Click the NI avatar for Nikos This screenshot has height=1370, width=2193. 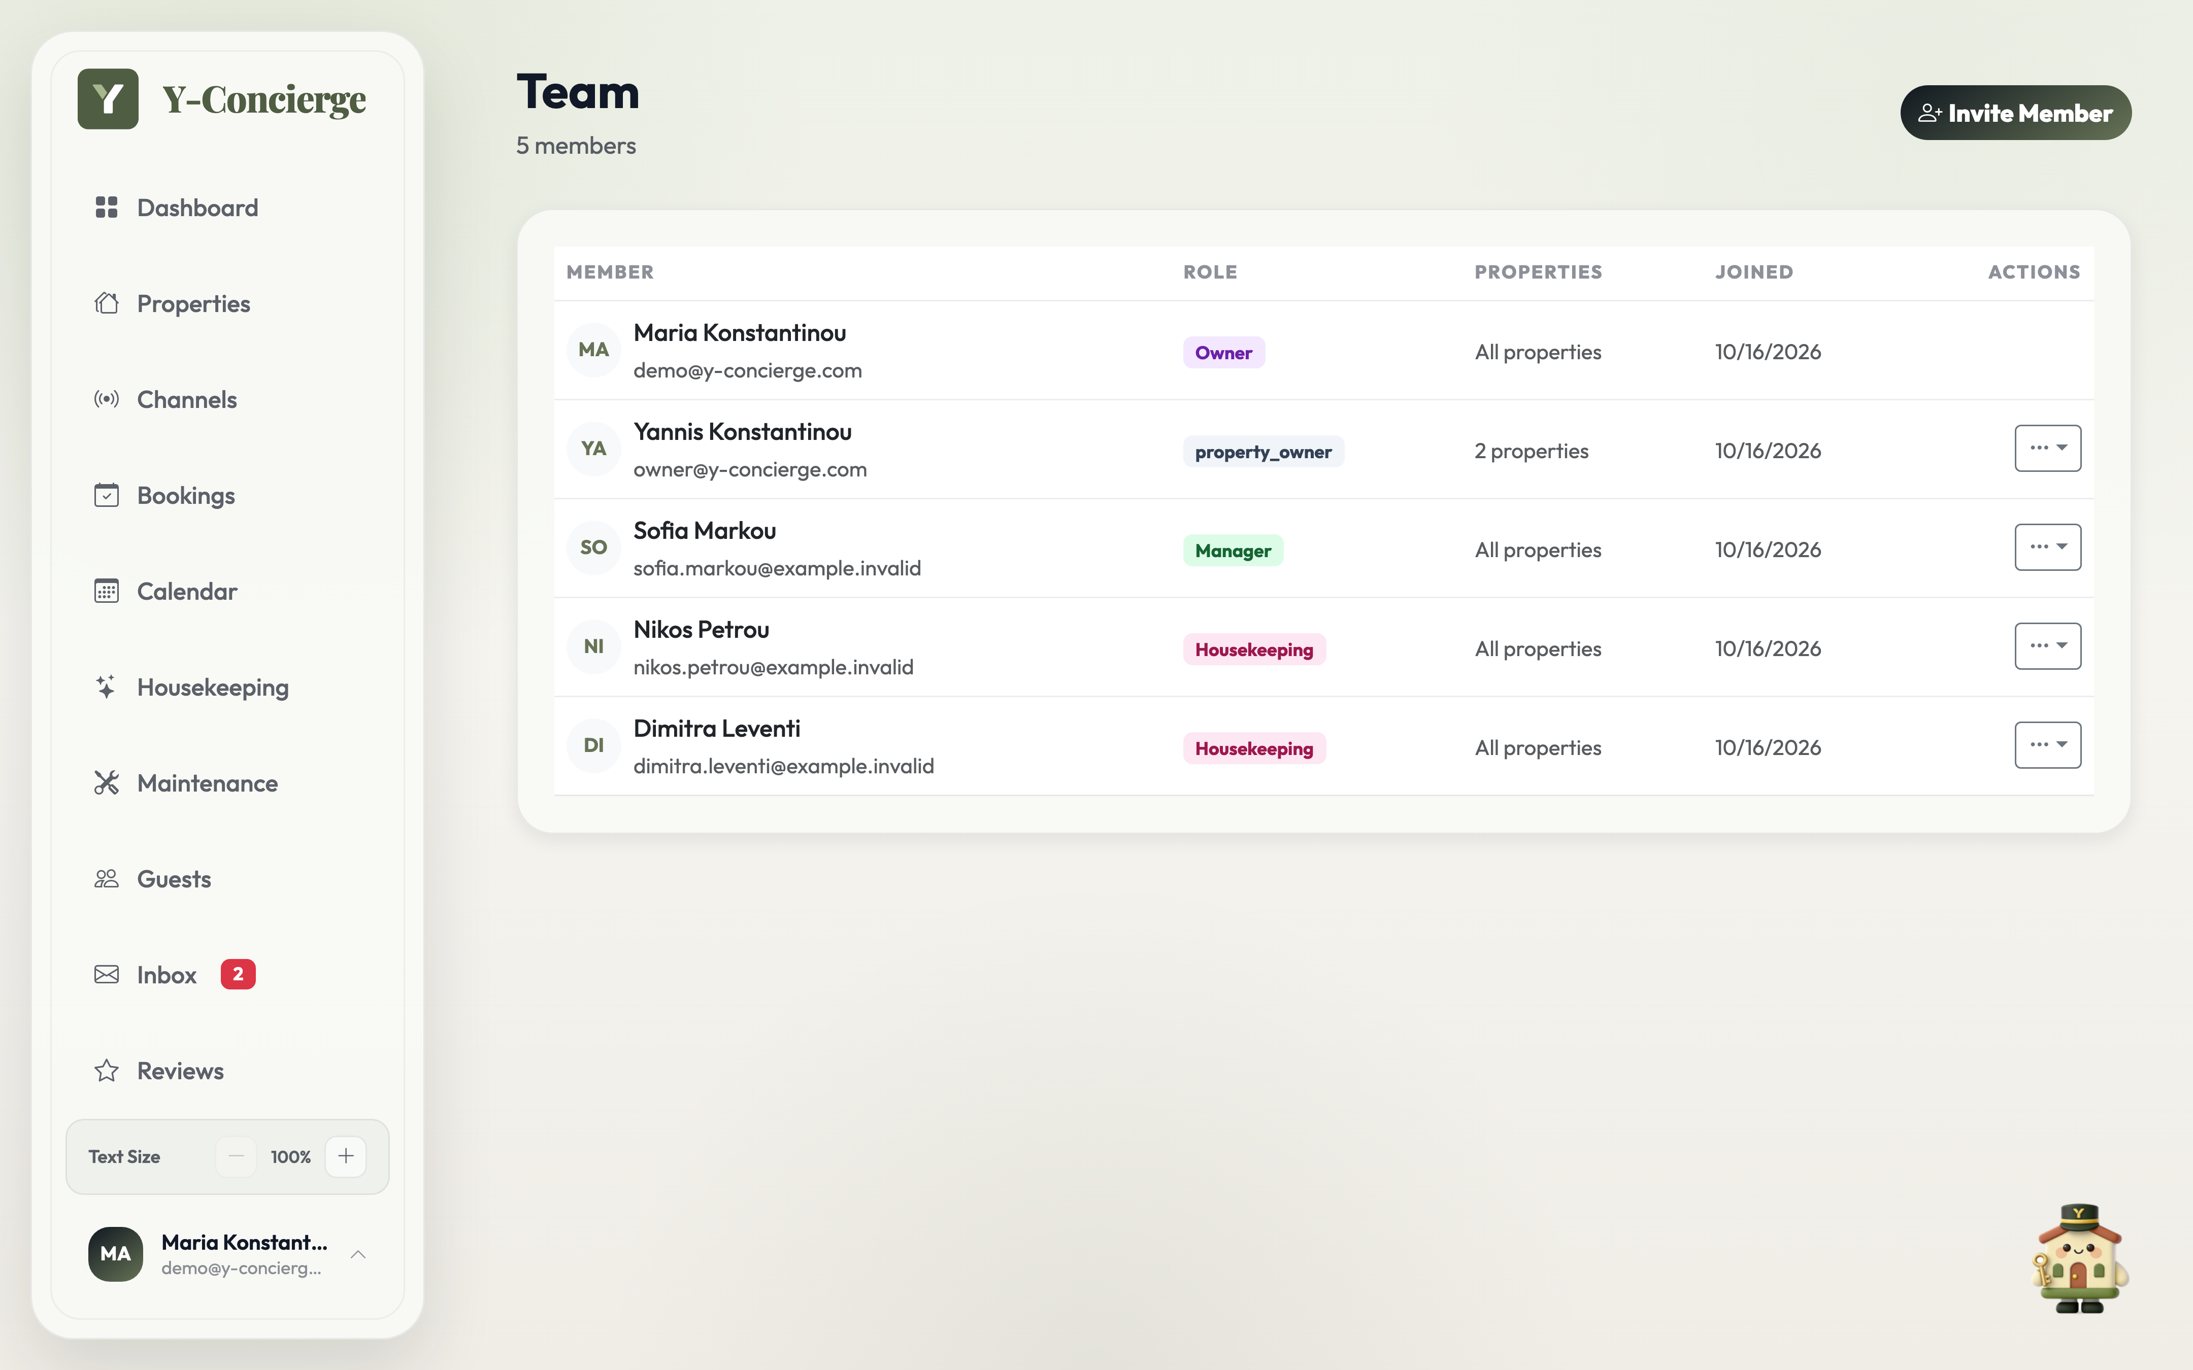pos(593,646)
